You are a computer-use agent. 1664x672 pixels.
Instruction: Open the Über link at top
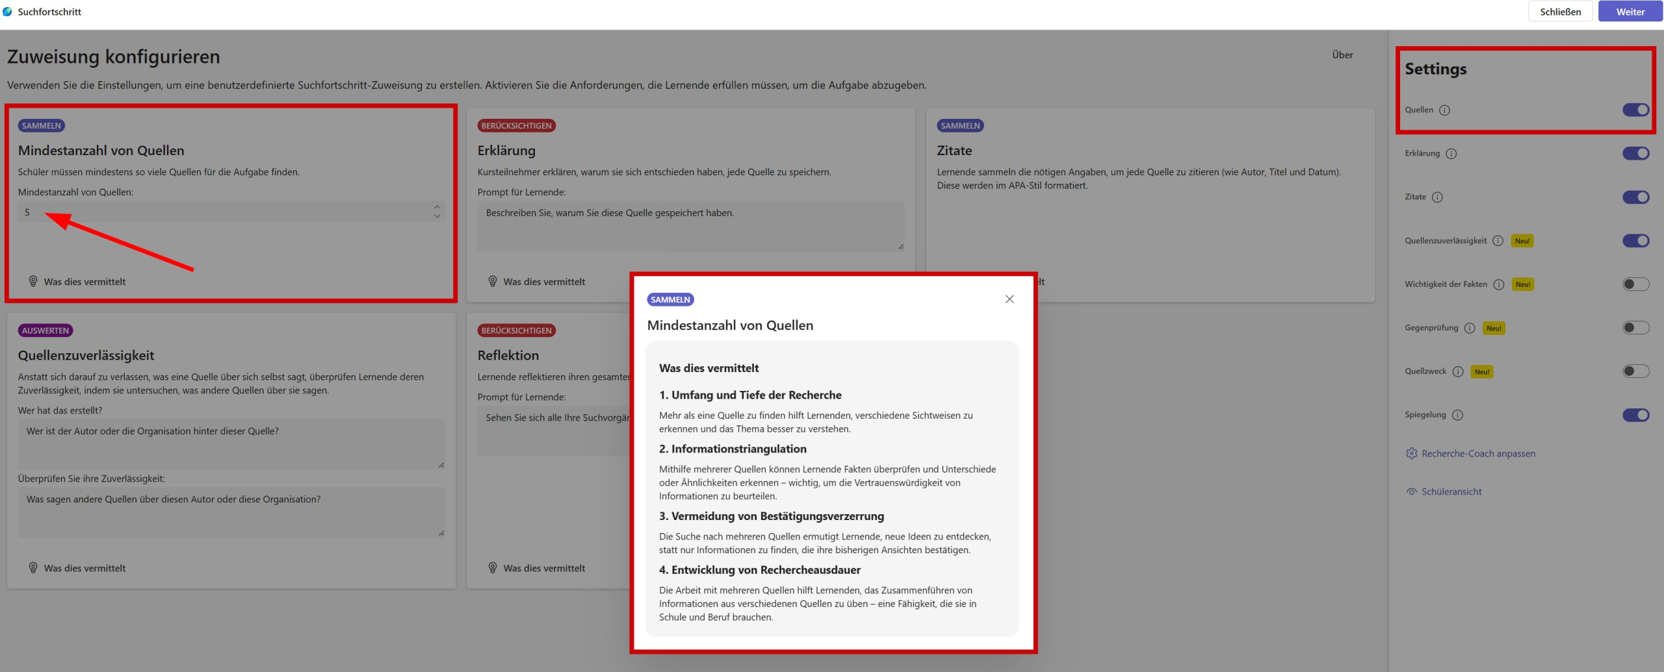[1342, 55]
